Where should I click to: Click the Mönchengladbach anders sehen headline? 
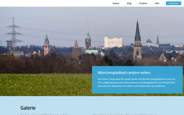125,73
